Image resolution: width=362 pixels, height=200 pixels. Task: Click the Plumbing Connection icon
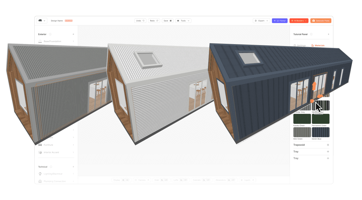pos(40,181)
